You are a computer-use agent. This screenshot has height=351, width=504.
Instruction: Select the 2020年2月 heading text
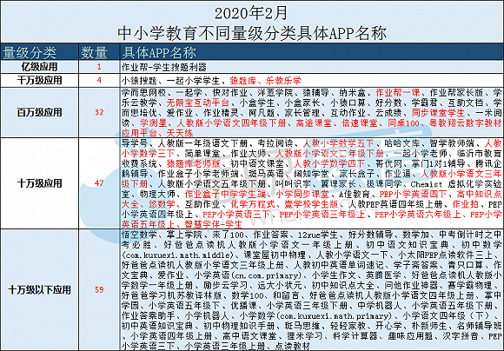[x=251, y=13]
